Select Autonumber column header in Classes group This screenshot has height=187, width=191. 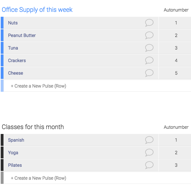tap(176, 127)
